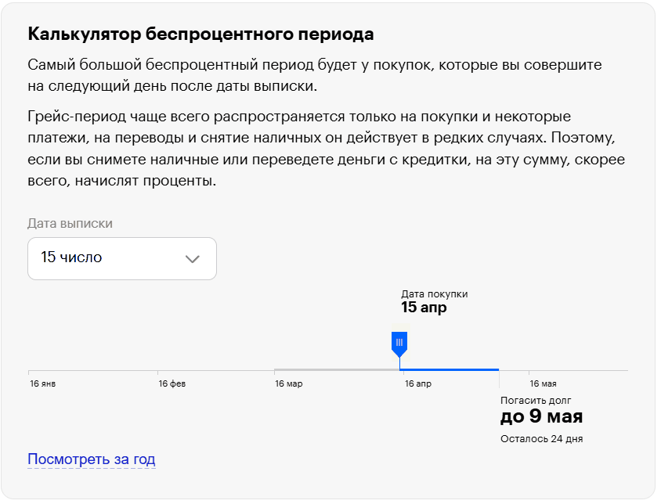The width and height of the screenshot is (661, 504).
Task: Click the gray segment before the purchase marker
Action: [336, 369]
